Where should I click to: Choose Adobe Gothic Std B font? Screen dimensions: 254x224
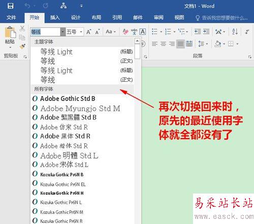click(x=82, y=99)
